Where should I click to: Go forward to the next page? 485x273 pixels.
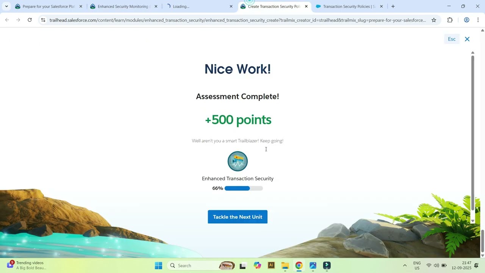[x=18, y=20]
